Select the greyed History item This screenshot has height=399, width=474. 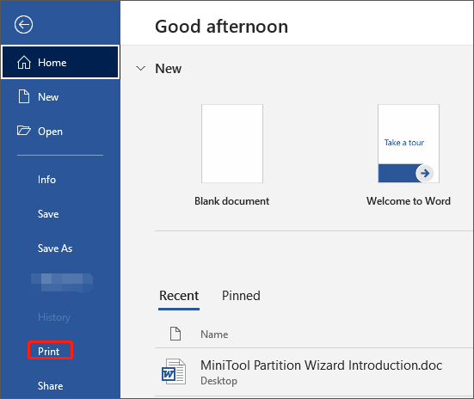(x=54, y=317)
